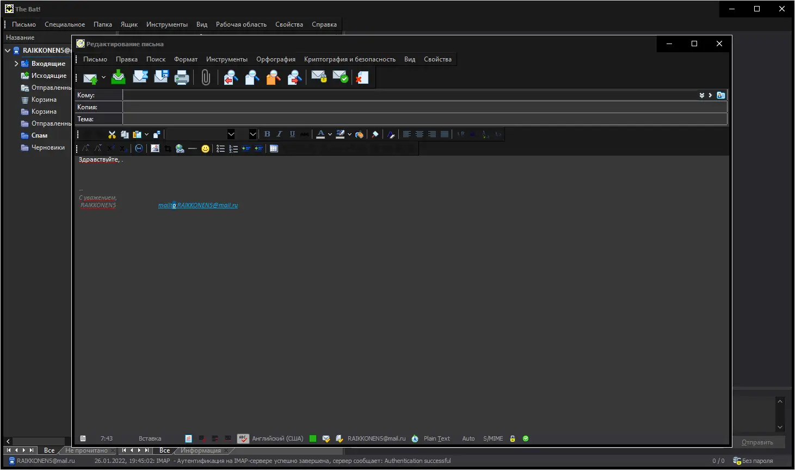This screenshot has width=795, height=470.
Task: Attach a file with paperclip icon
Action: click(206, 78)
